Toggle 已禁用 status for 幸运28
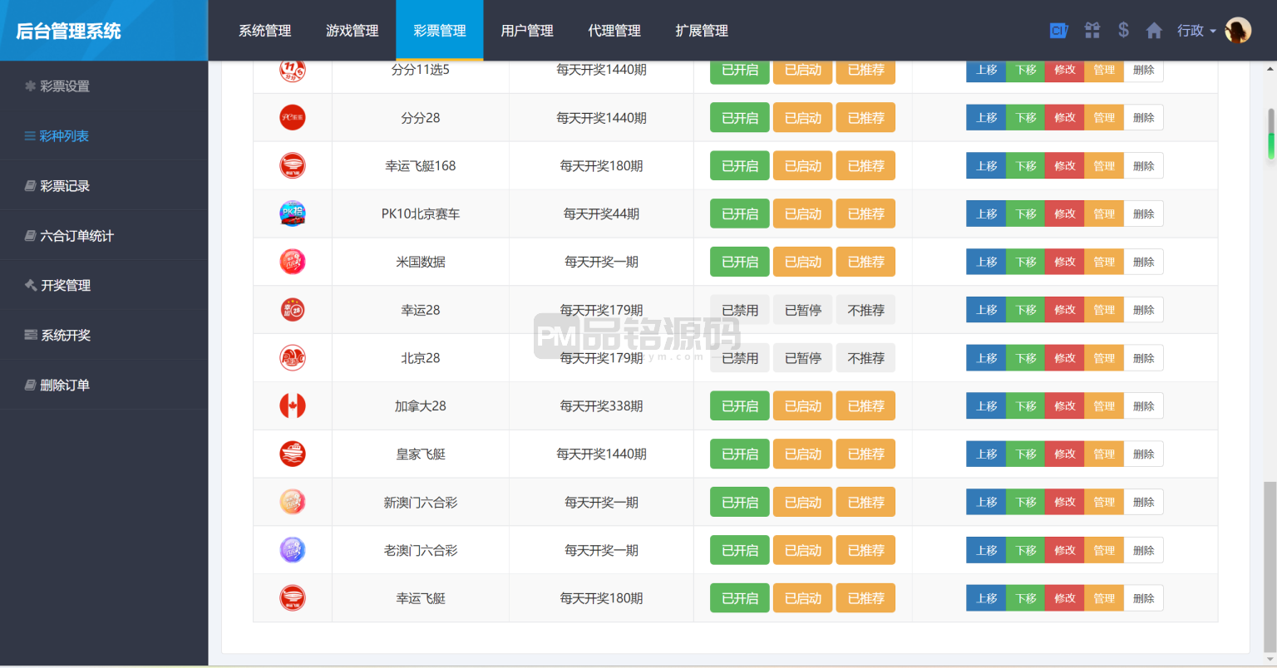The height and width of the screenshot is (668, 1277). point(740,310)
